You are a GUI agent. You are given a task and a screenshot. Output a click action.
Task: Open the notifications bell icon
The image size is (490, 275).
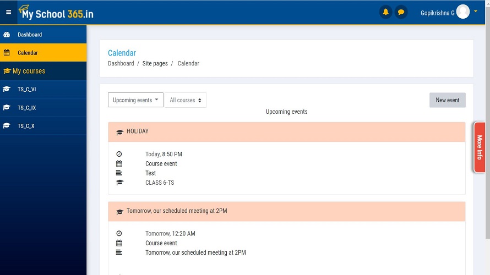tap(385, 12)
